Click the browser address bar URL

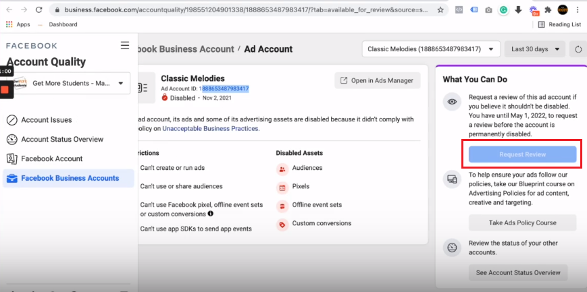pyautogui.click(x=246, y=10)
